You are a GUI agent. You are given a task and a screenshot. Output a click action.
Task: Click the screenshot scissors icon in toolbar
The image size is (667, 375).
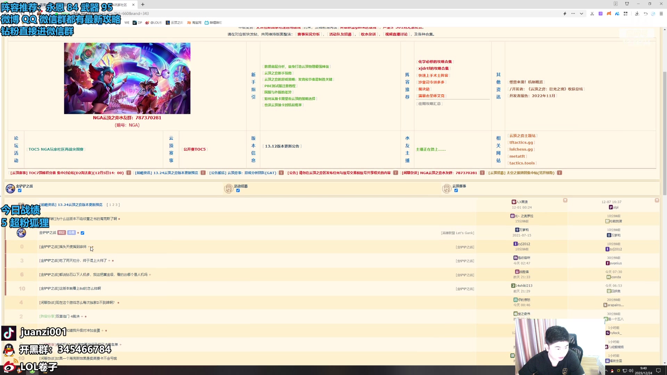coord(592,14)
